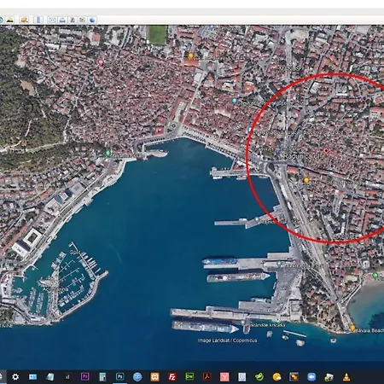The image size is (384, 384).
Task: Open the planet switcher (Saturn) toolbar button
Action: pos(24,20)
